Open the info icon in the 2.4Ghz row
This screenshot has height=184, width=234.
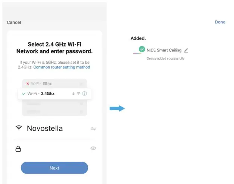(x=84, y=93)
